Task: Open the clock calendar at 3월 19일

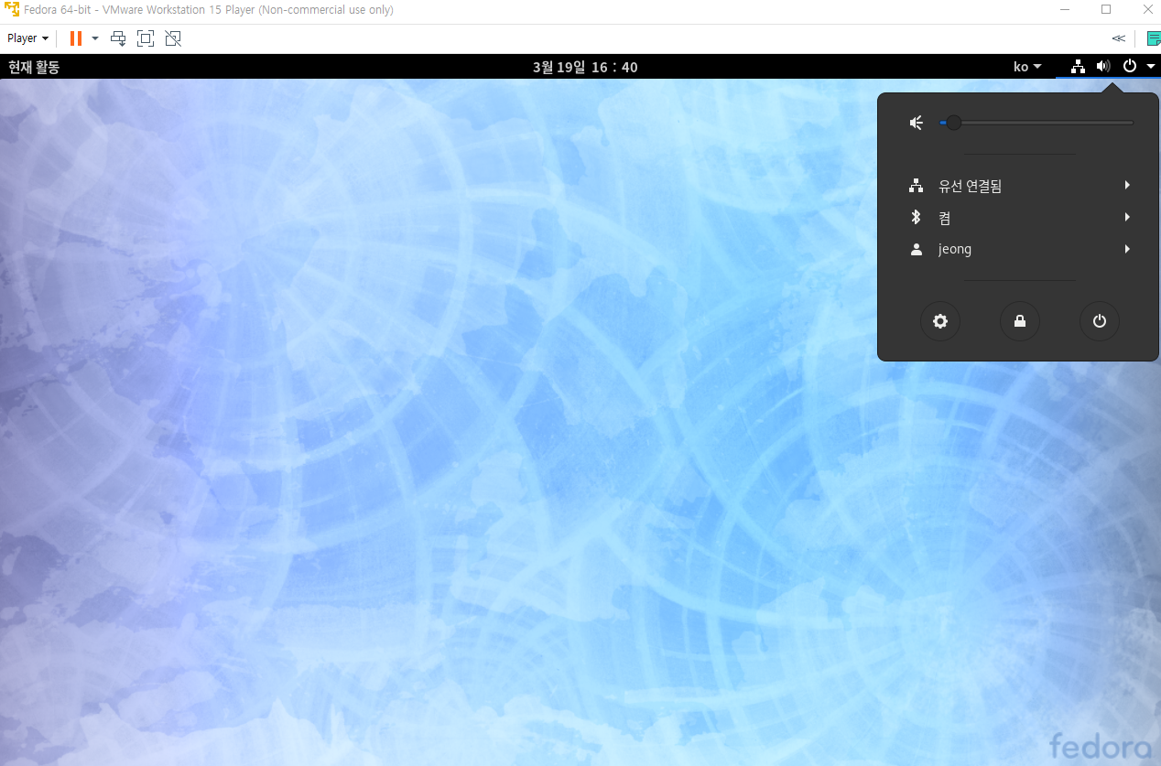Action: pyautogui.click(x=585, y=67)
